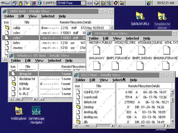The image size is (178, 133).
Task: Click the lock icon in the WarpCenter
Action: click(x=21, y=3)
